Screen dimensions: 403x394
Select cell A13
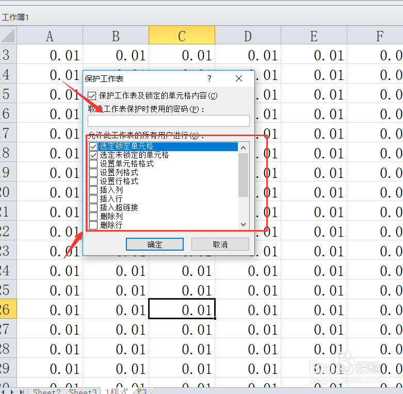[50, 55]
